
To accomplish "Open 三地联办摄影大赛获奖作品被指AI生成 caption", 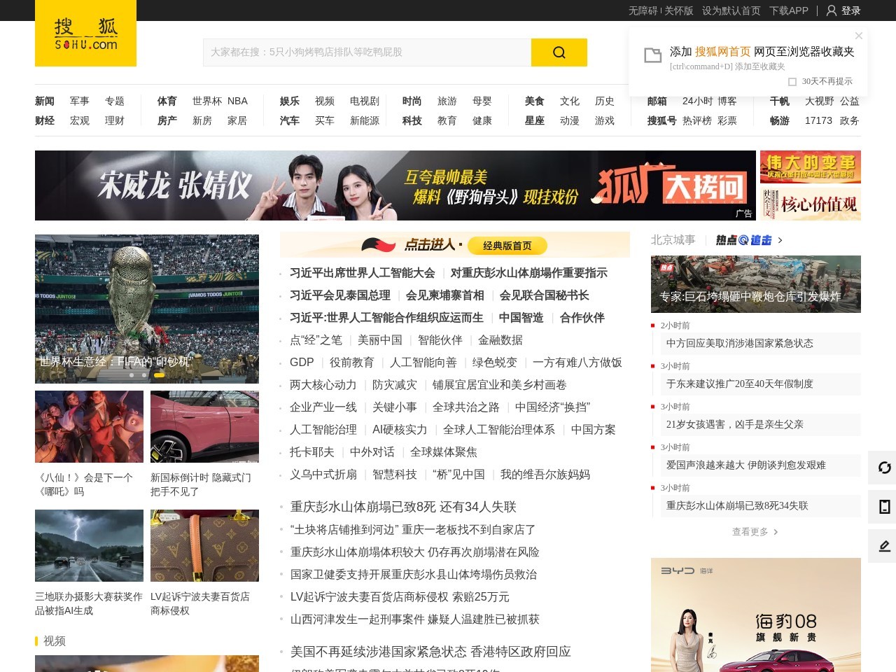I will click(x=89, y=603).
